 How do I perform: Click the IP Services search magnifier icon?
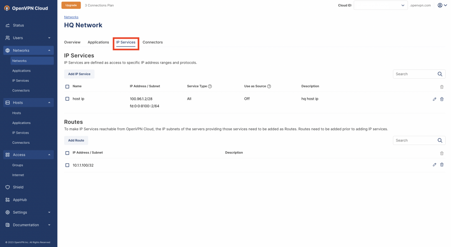click(x=440, y=74)
